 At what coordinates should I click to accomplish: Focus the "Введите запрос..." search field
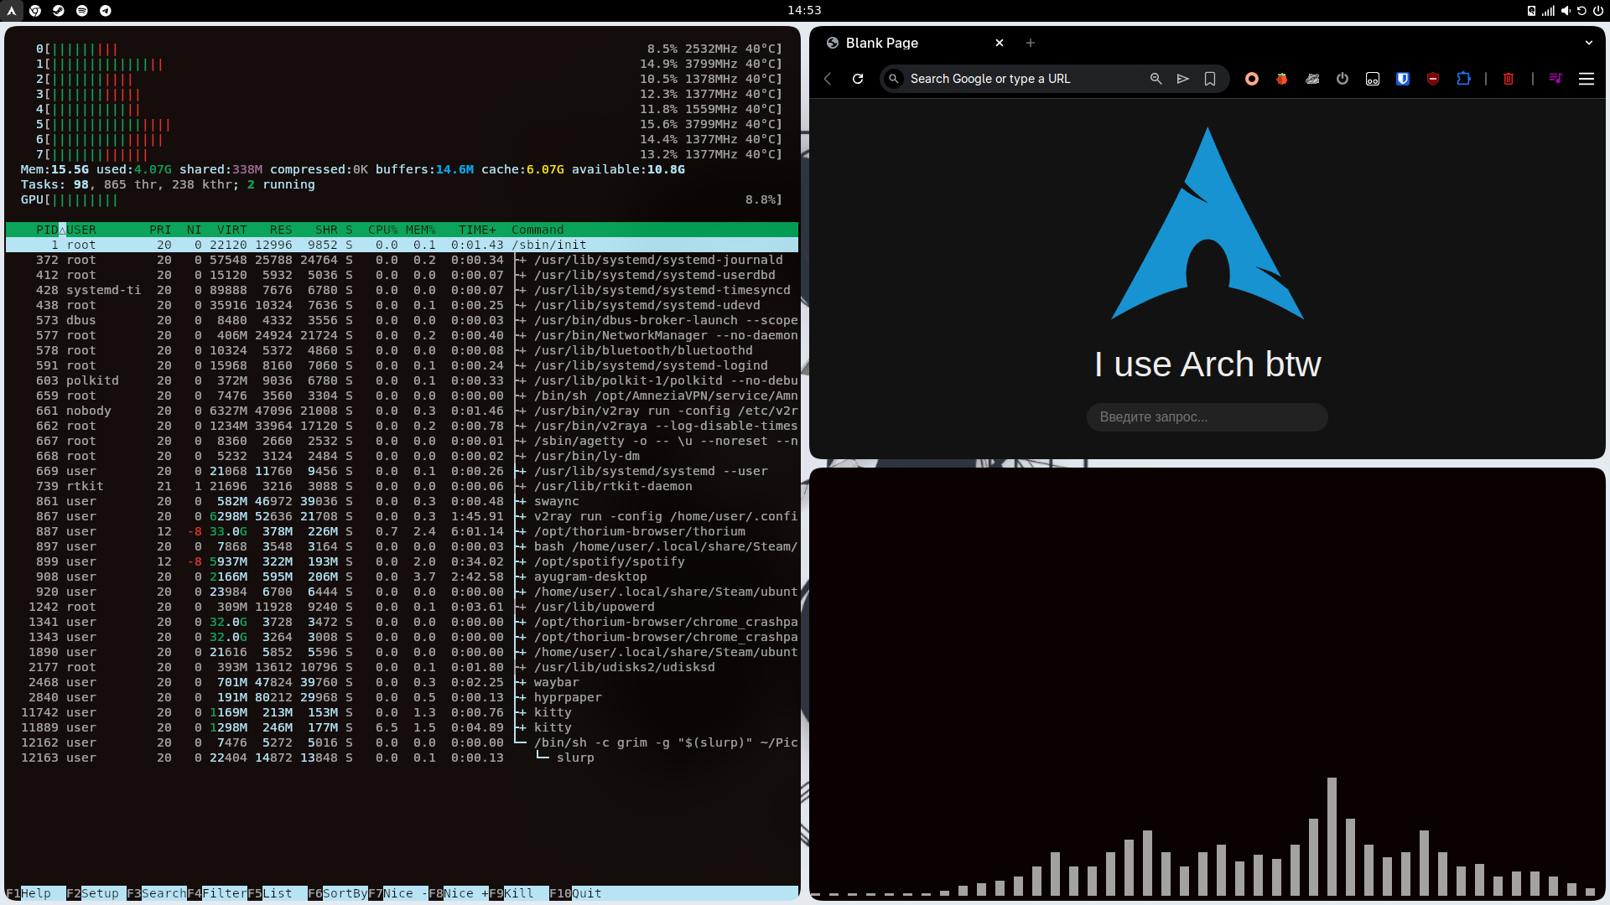(1207, 417)
